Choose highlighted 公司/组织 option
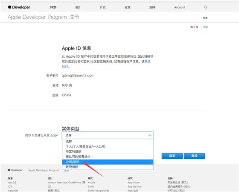 pos(108,162)
